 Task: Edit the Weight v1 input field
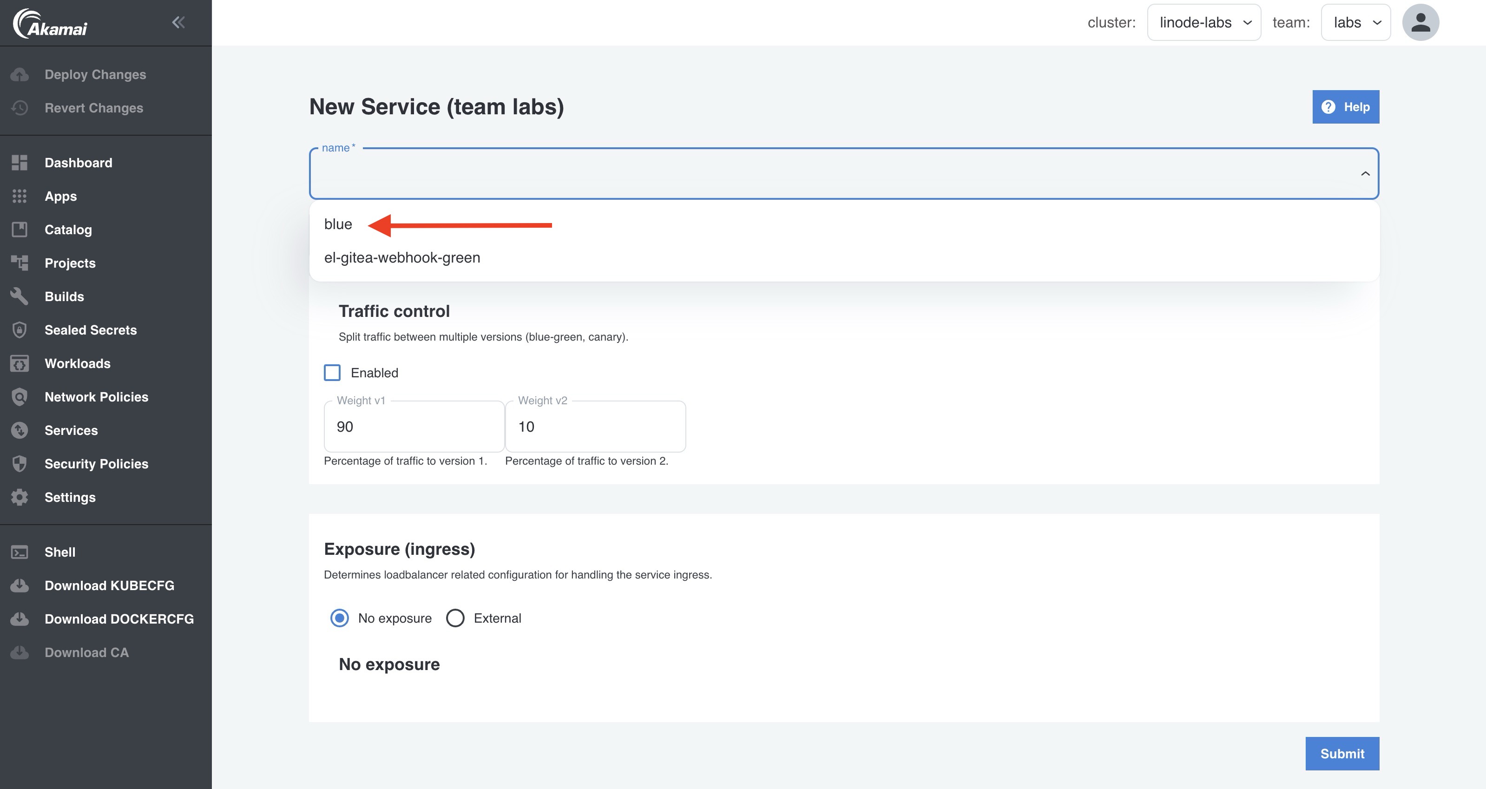413,426
